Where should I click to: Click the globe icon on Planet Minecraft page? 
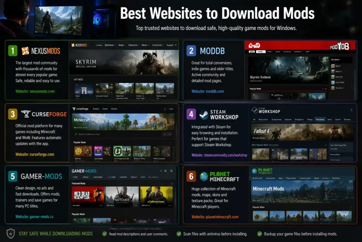coord(255,171)
